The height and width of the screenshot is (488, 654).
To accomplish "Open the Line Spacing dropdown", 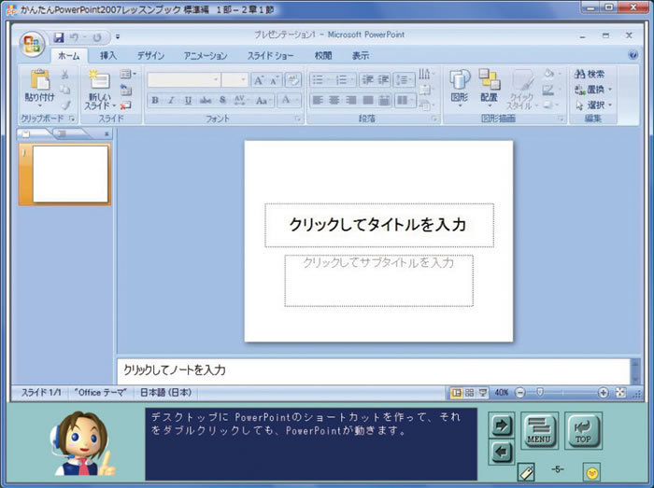I will point(404,79).
